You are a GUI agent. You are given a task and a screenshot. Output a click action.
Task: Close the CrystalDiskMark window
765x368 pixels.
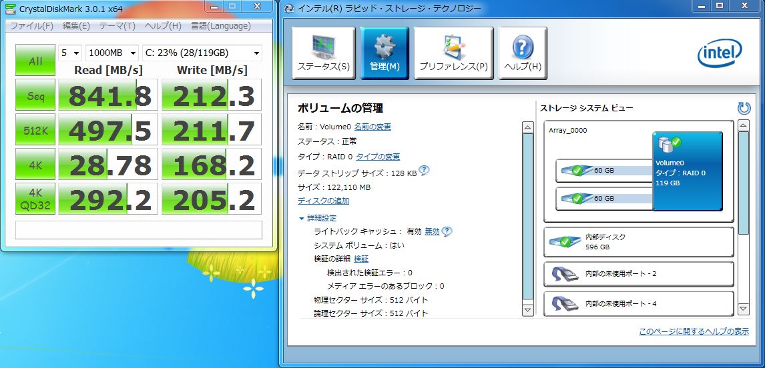tap(258, 6)
